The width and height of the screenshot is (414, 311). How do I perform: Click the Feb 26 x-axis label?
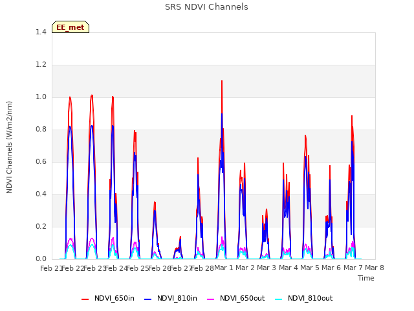(159, 268)
